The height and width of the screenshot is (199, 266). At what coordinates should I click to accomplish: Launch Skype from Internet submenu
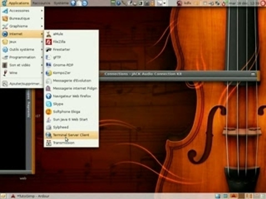[x=71, y=104]
